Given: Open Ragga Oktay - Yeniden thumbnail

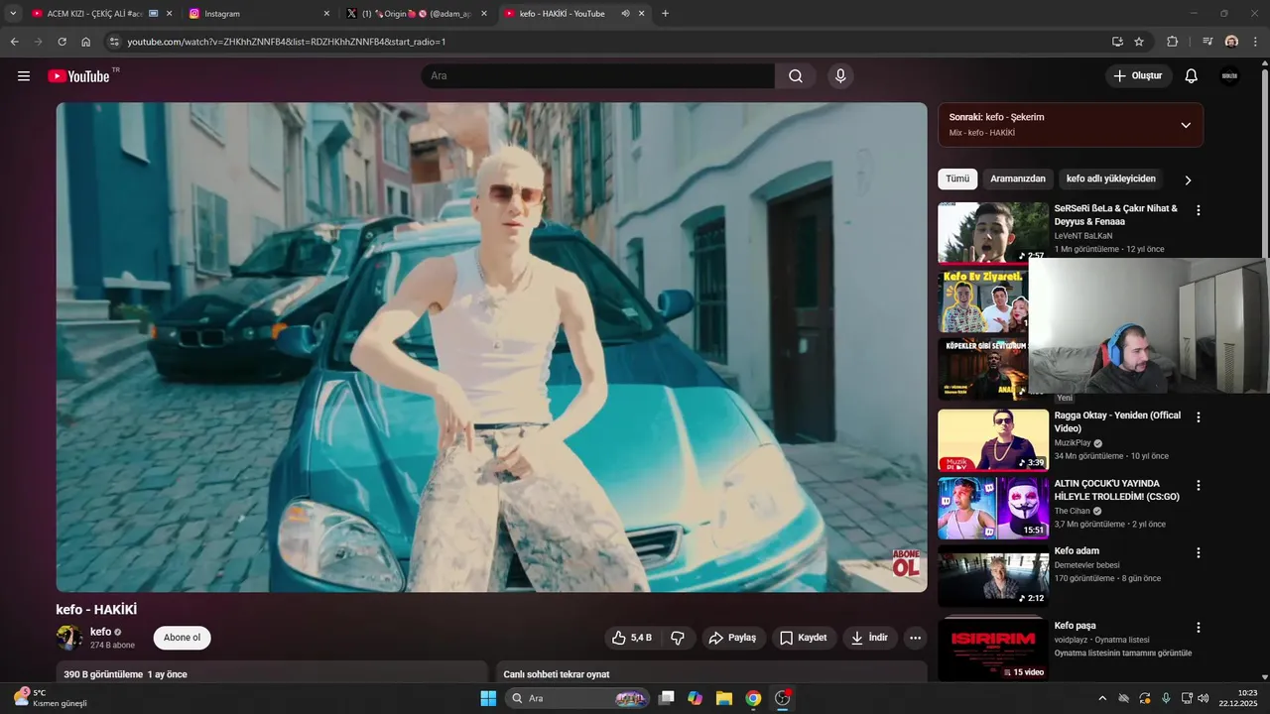Looking at the screenshot, I should coord(993,440).
